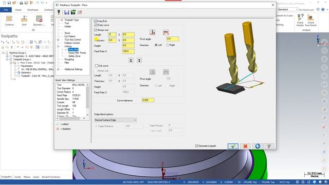
Task: Click the blue plus Apply button
Action: [258, 146]
